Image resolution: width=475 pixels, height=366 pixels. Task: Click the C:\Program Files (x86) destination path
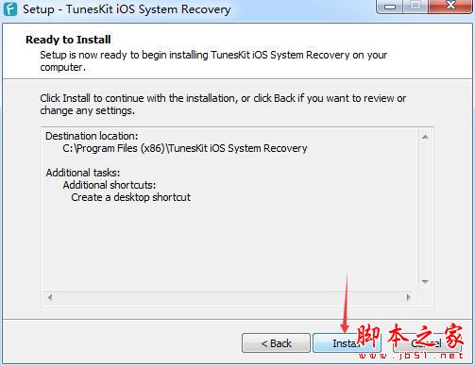coord(185,148)
